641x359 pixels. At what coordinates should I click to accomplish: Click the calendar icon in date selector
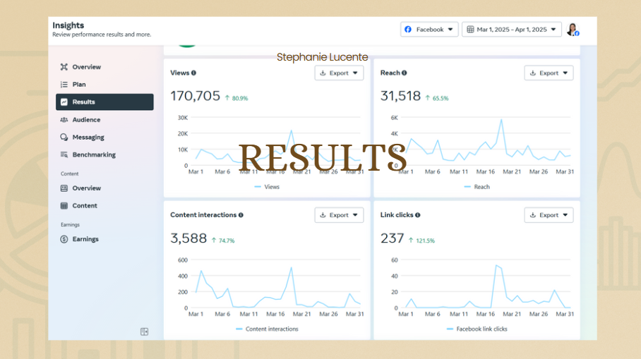click(x=471, y=30)
